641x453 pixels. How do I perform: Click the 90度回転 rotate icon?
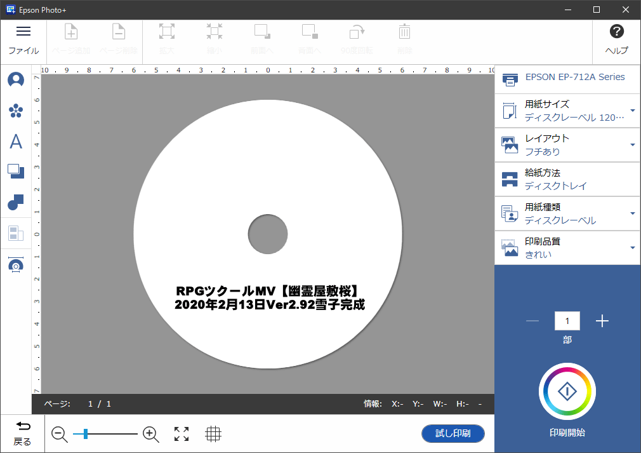pos(357,32)
